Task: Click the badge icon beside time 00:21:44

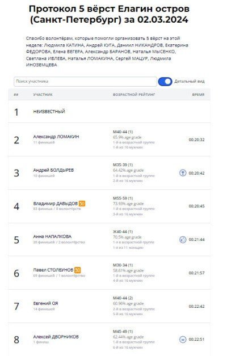Action: [183, 240]
